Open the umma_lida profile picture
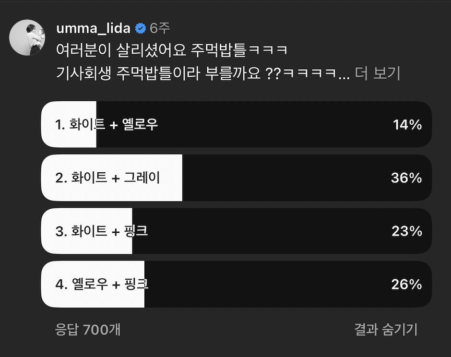The height and width of the screenshot is (357, 451). [27, 37]
